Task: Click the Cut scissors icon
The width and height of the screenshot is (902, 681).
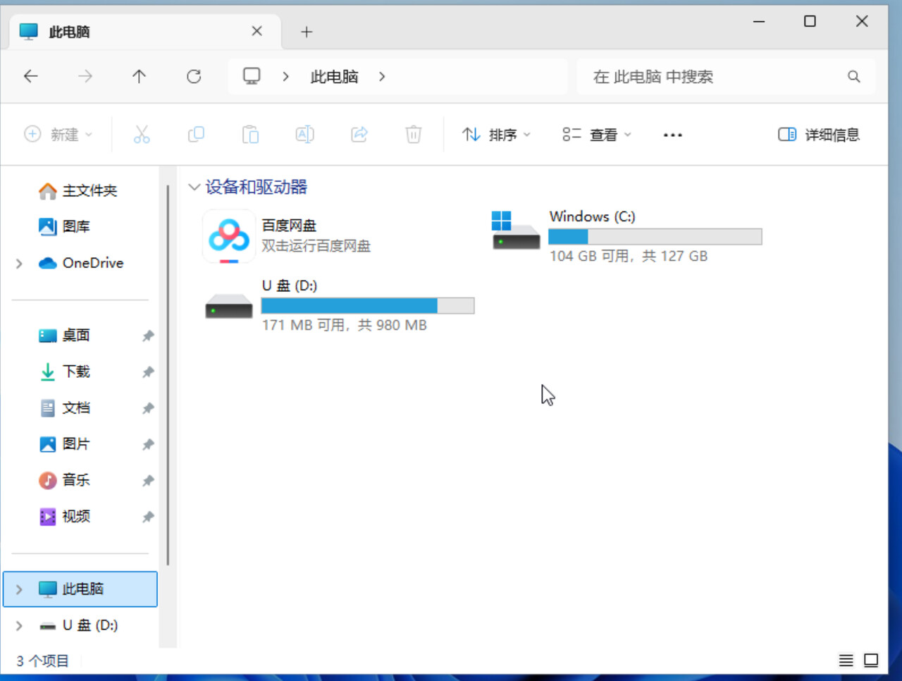Action: coord(142,134)
